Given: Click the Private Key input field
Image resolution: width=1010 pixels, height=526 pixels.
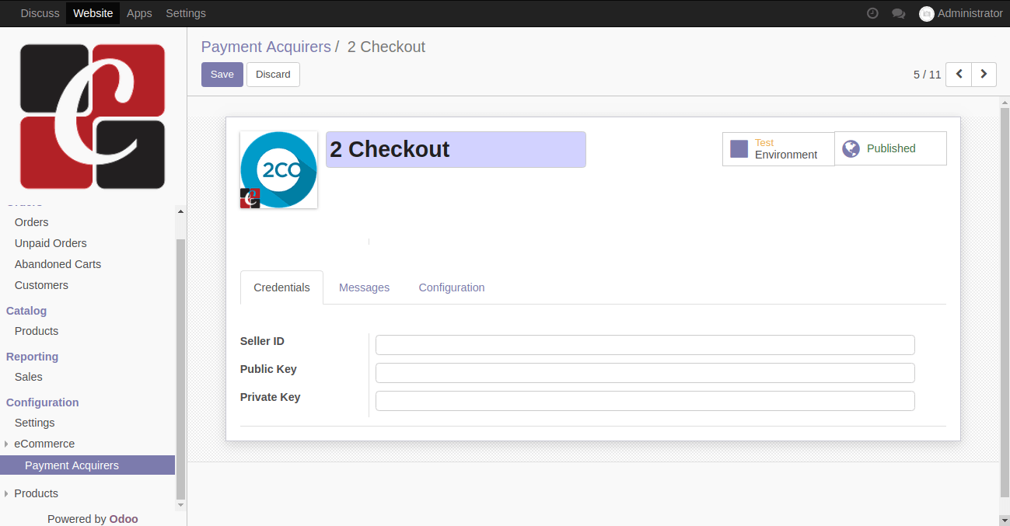Looking at the screenshot, I should pos(645,401).
